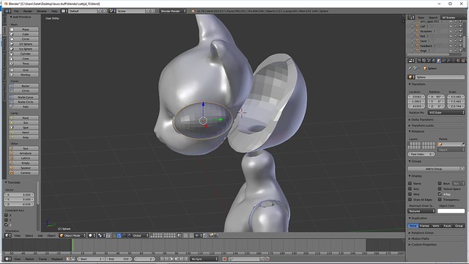Screen dimensions: 469x264
Task: Toggle the Transparency checkbox
Action: (x=440, y=199)
